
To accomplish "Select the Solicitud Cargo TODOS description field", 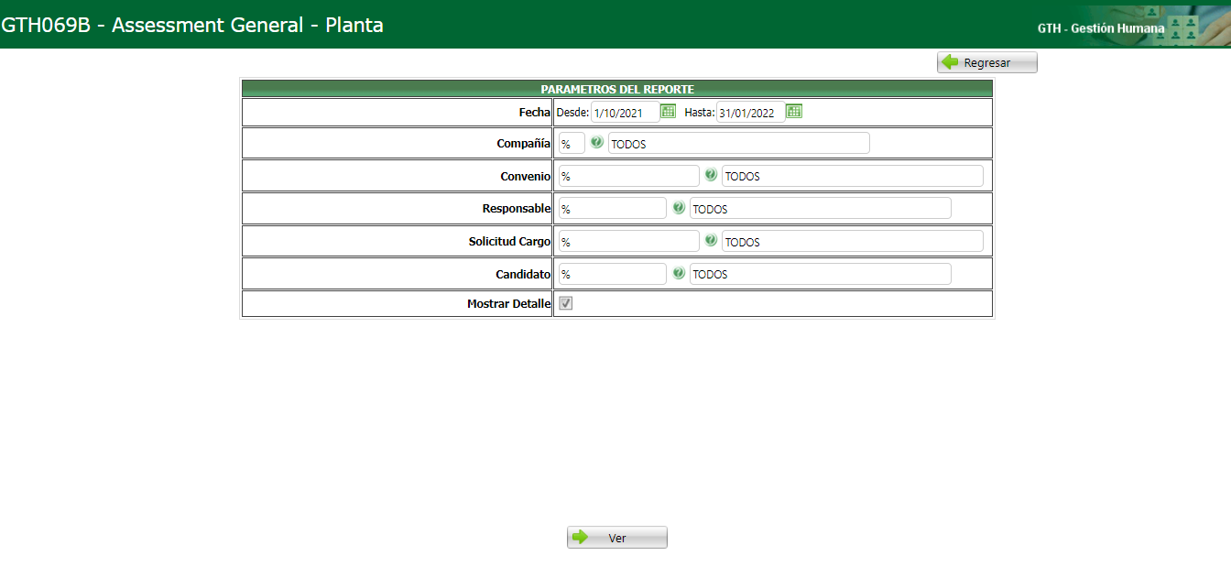I will click(x=853, y=242).
